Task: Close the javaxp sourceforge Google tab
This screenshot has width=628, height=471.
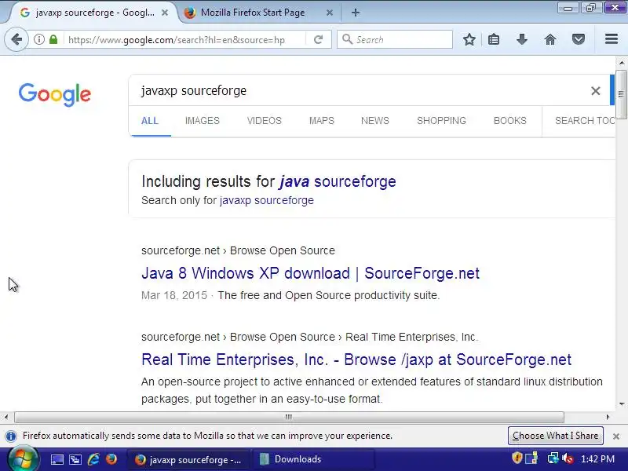Action: point(165,13)
